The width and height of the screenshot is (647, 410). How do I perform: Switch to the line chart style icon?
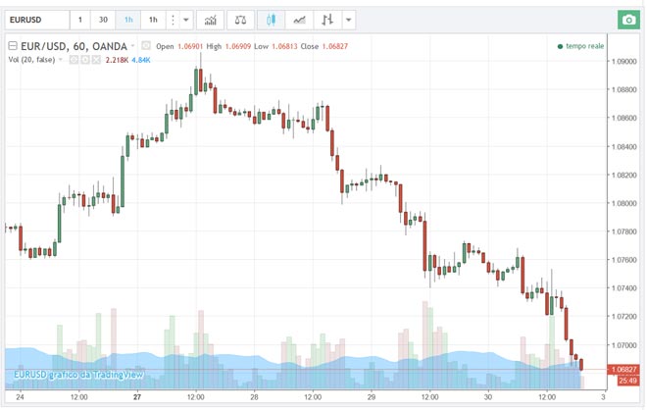(x=299, y=20)
